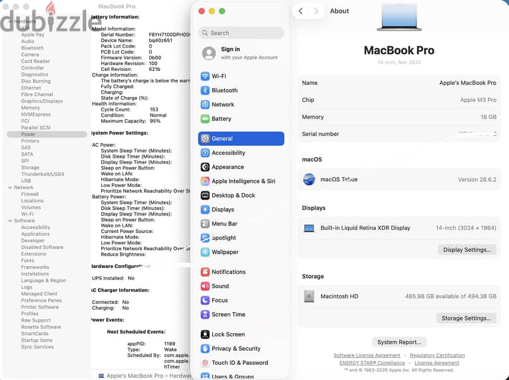Click Maximum Capacity value 95%
The height and width of the screenshot is (380, 509).
pyautogui.click(x=155, y=121)
